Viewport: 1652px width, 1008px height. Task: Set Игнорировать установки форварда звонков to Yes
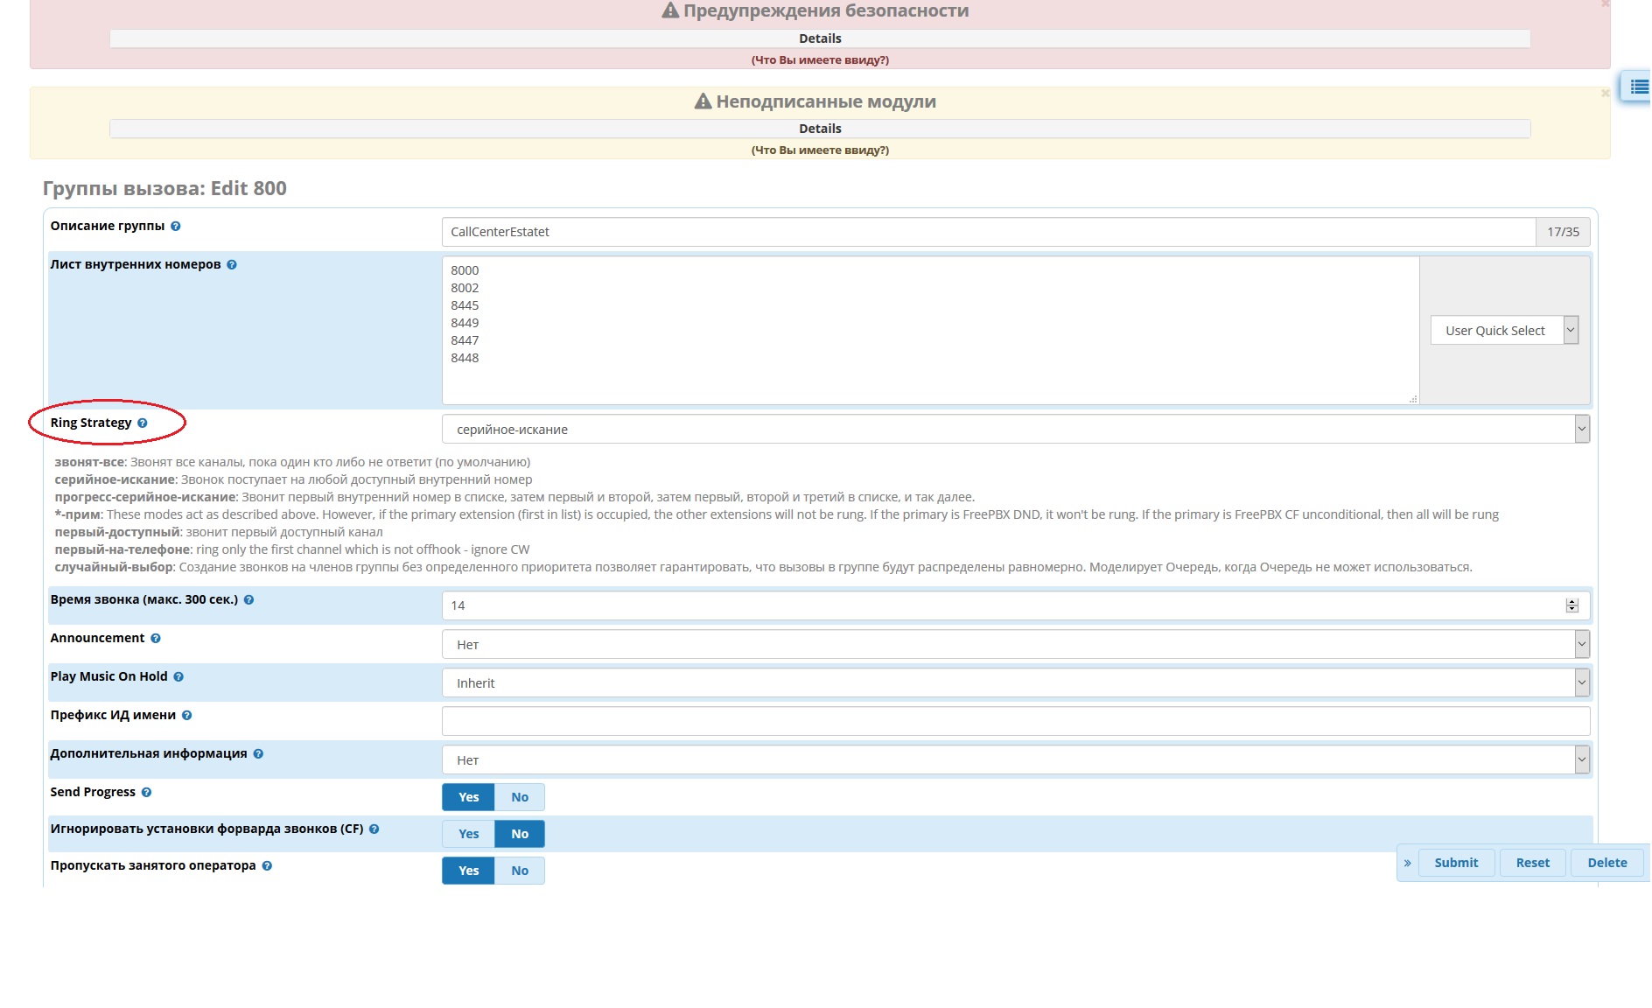tap(468, 834)
